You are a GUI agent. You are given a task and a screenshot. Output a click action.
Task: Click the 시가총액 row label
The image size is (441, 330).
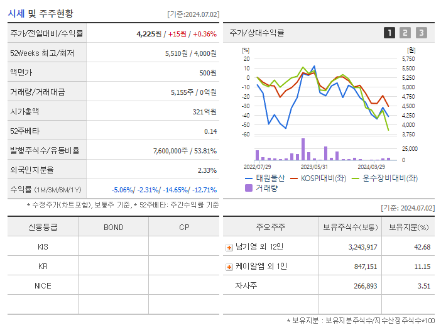click(x=24, y=112)
